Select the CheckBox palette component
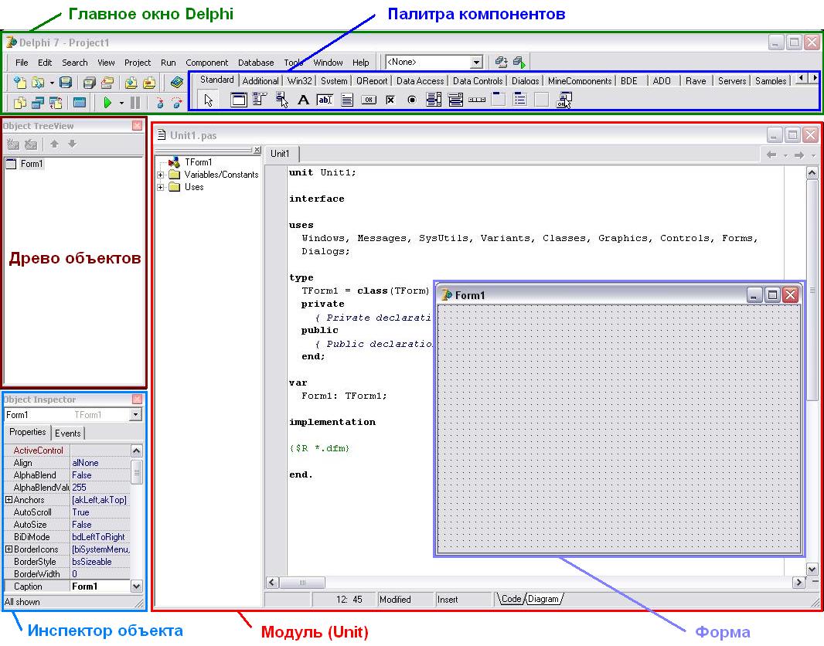The image size is (824, 646). [390, 99]
